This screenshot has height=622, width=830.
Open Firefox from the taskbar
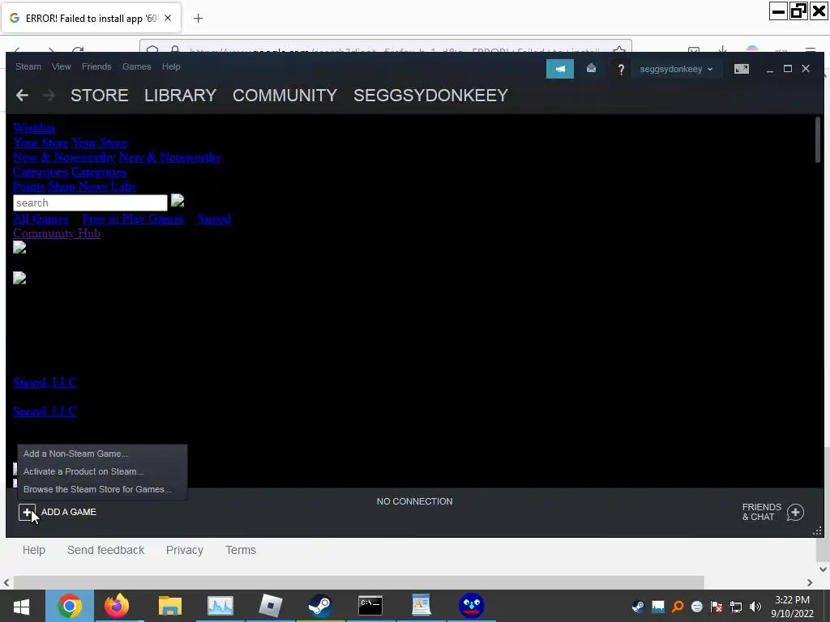tap(117, 606)
